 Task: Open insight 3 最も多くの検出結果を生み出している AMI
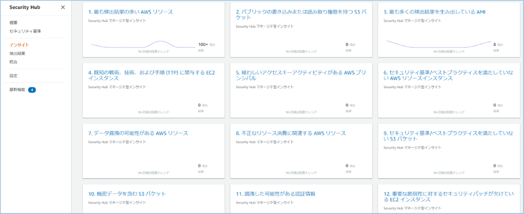(434, 12)
